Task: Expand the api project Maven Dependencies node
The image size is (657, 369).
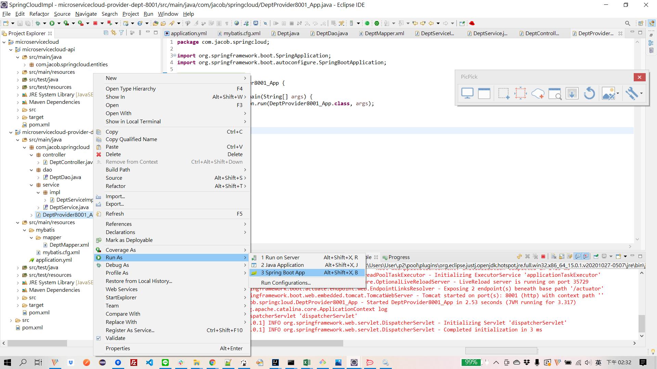Action: pos(18,102)
